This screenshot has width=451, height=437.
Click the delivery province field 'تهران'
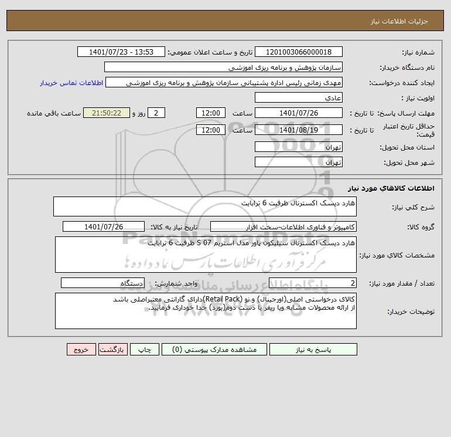[x=299, y=147]
